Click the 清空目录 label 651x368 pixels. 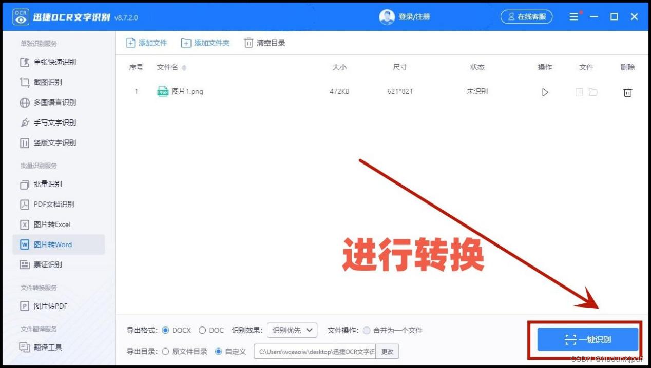coord(271,43)
